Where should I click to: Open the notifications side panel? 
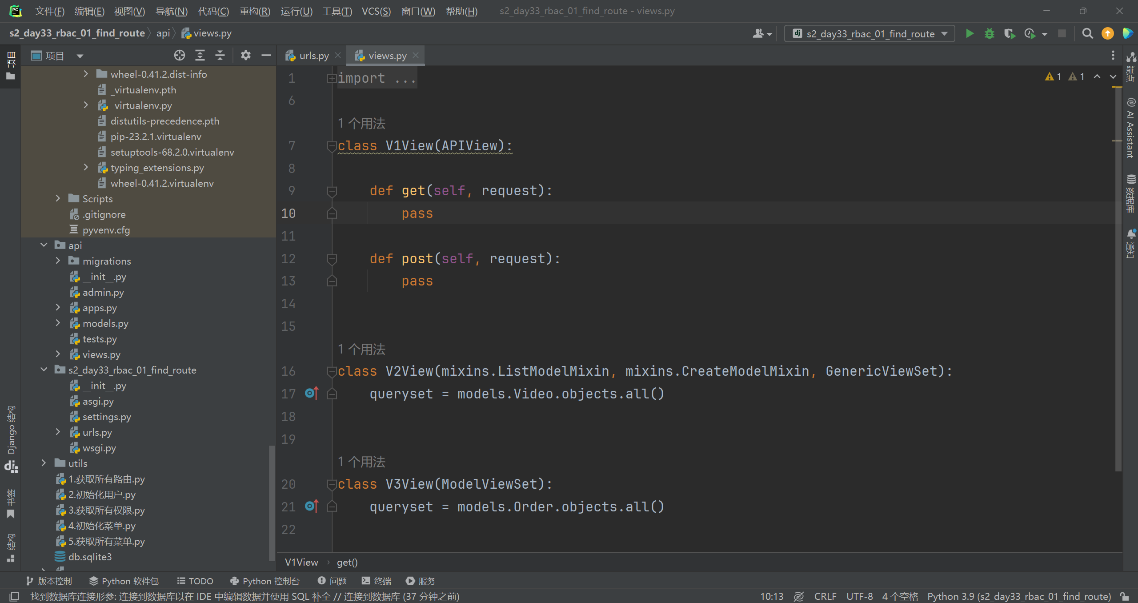1130,243
